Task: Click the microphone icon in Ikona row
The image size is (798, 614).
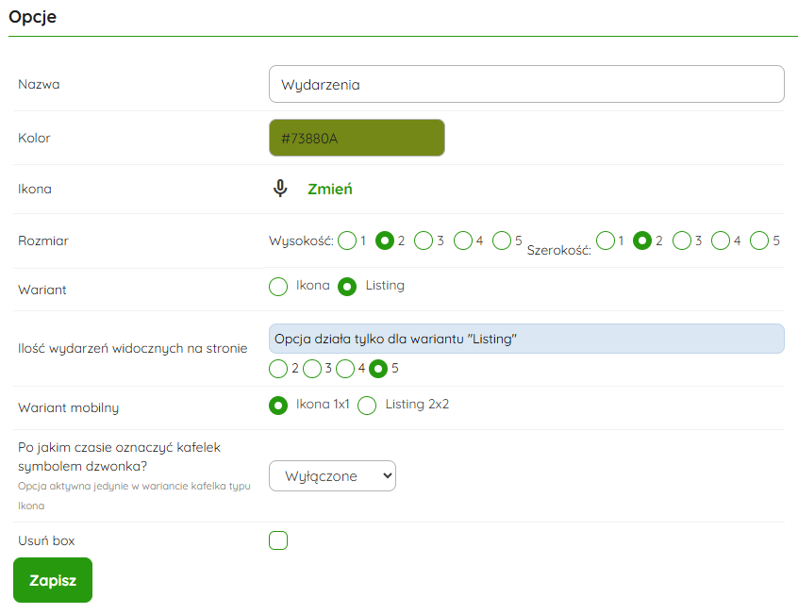Action: point(280,189)
